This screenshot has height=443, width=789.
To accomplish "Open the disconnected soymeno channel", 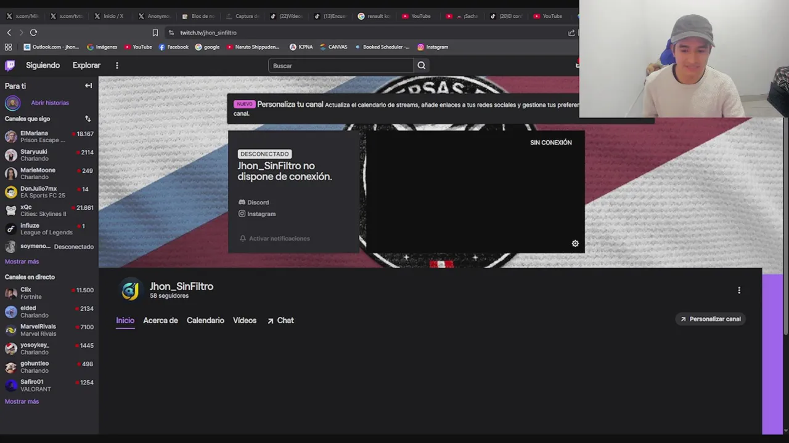I will (x=49, y=247).
